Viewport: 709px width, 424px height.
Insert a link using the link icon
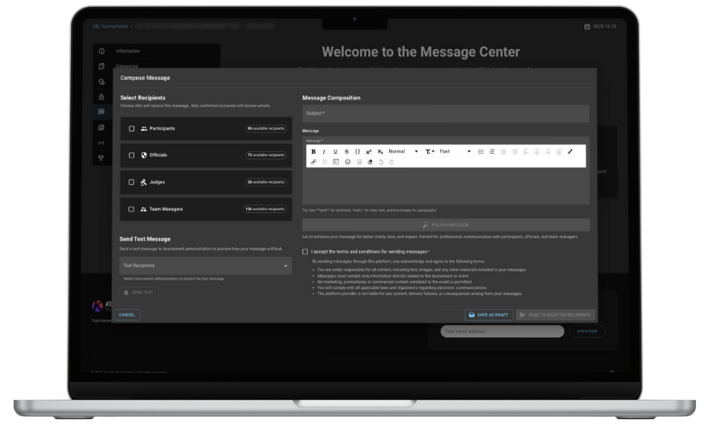point(314,162)
